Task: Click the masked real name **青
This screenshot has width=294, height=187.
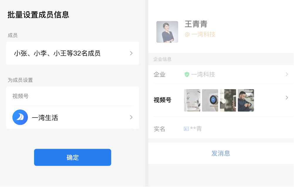Action: click(196, 129)
